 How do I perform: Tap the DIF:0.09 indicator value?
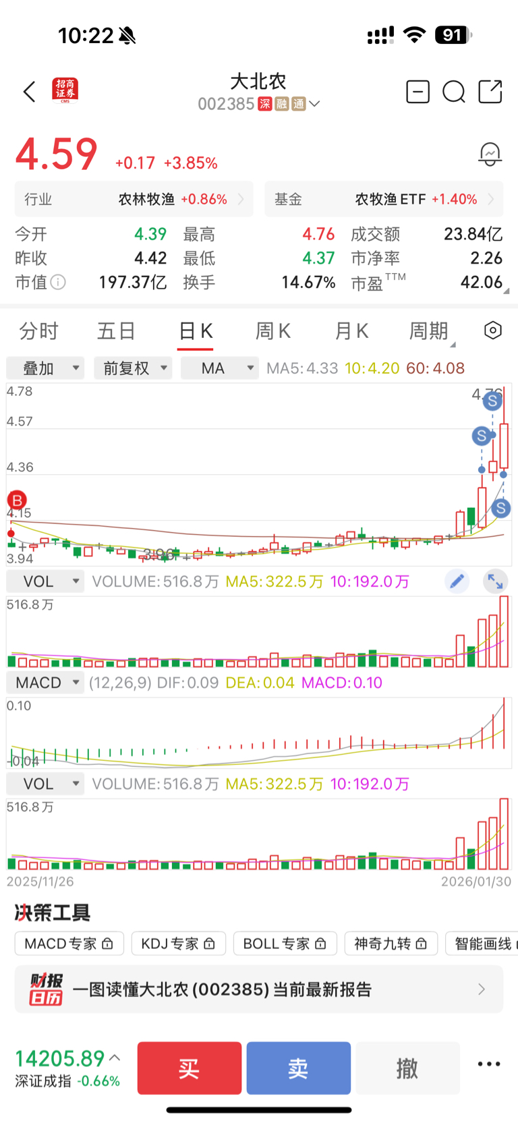click(x=188, y=683)
